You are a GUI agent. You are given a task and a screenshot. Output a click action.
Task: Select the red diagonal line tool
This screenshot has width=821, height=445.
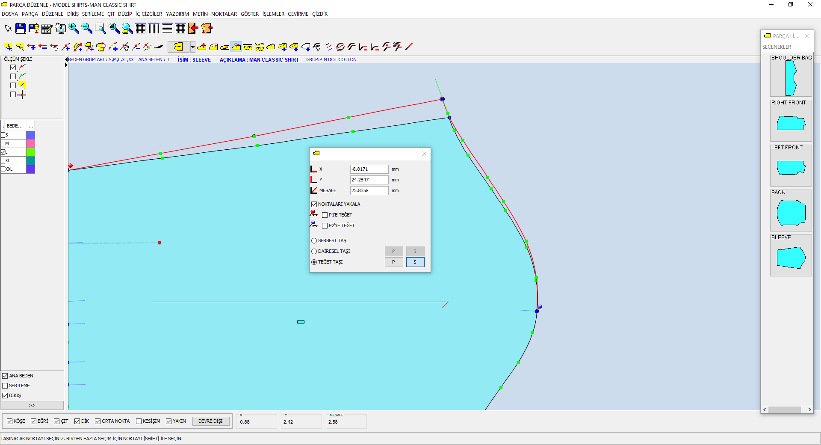click(x=409, y=47)
